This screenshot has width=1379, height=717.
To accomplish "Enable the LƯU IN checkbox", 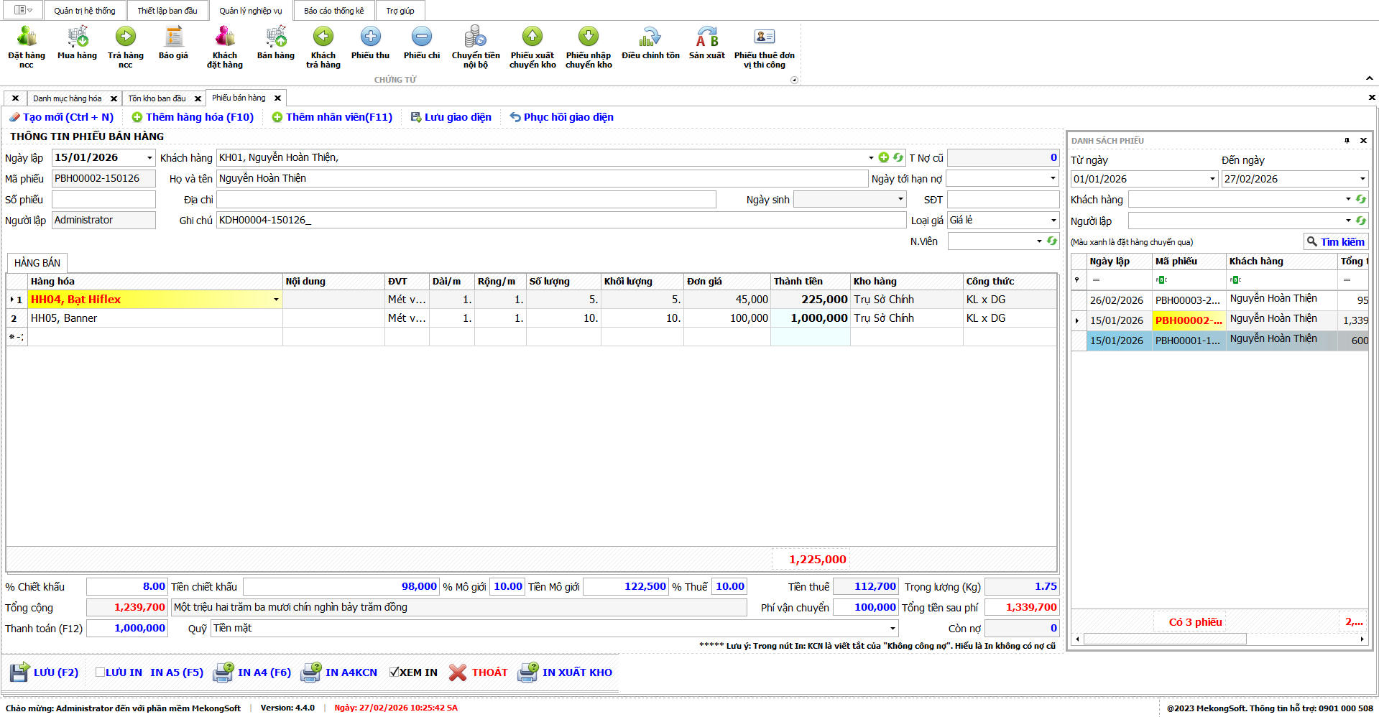I will tap(101, 672).
